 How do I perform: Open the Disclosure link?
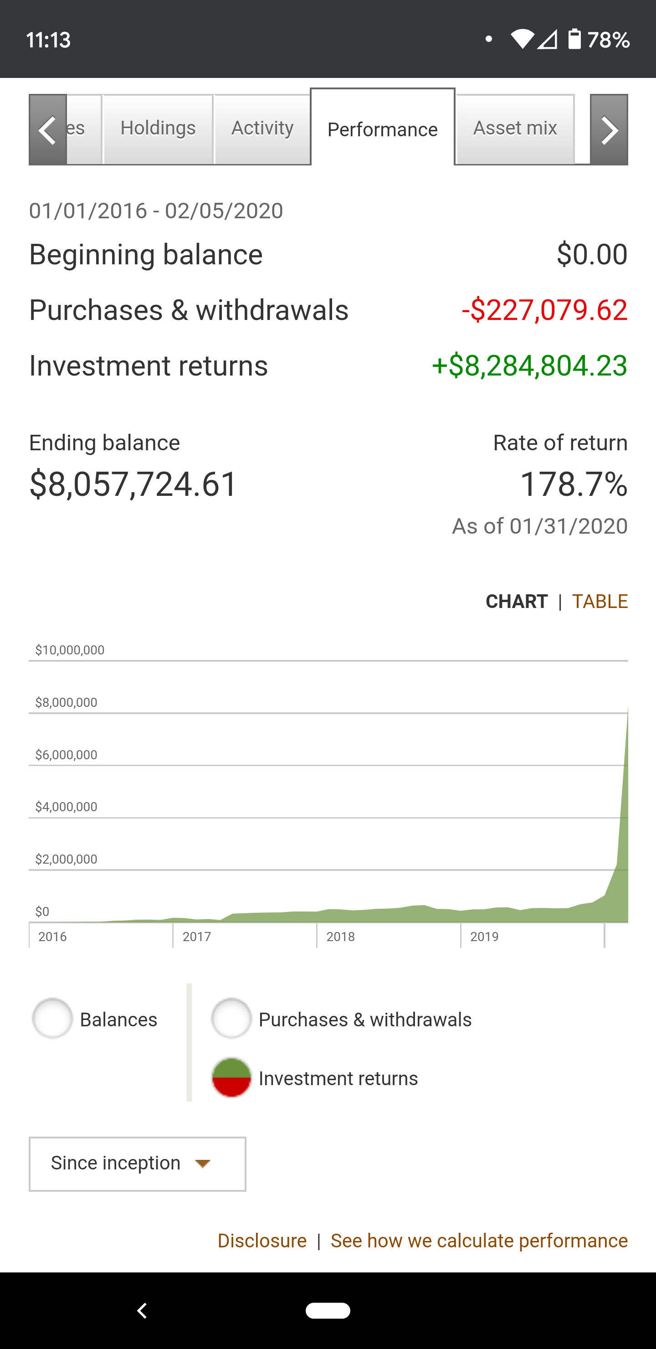[x=262, y=1241]
